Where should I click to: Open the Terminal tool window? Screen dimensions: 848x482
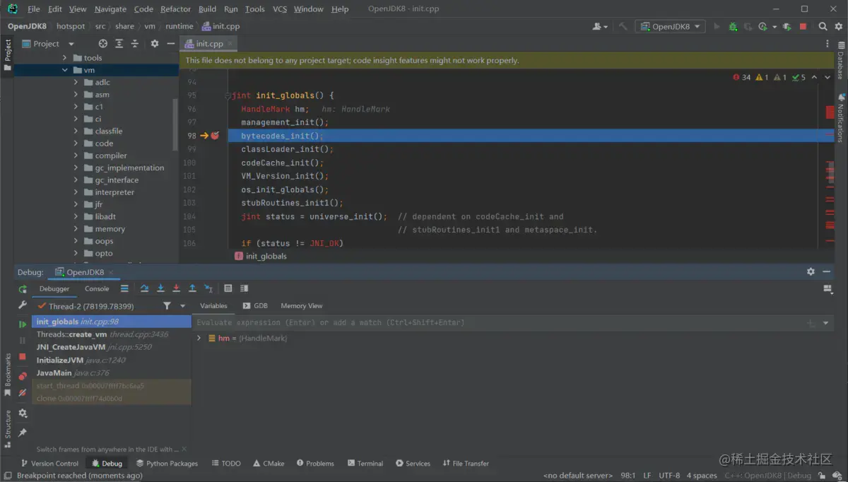[365, 464]
